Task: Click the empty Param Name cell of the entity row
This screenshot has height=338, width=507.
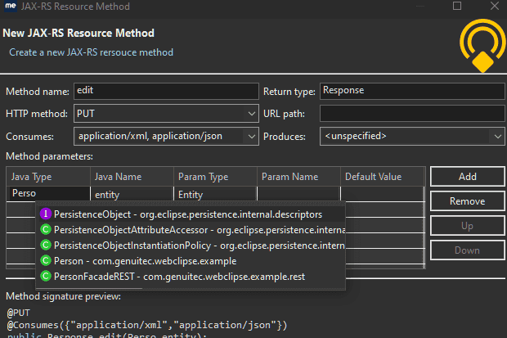Action: pos(298,194)
